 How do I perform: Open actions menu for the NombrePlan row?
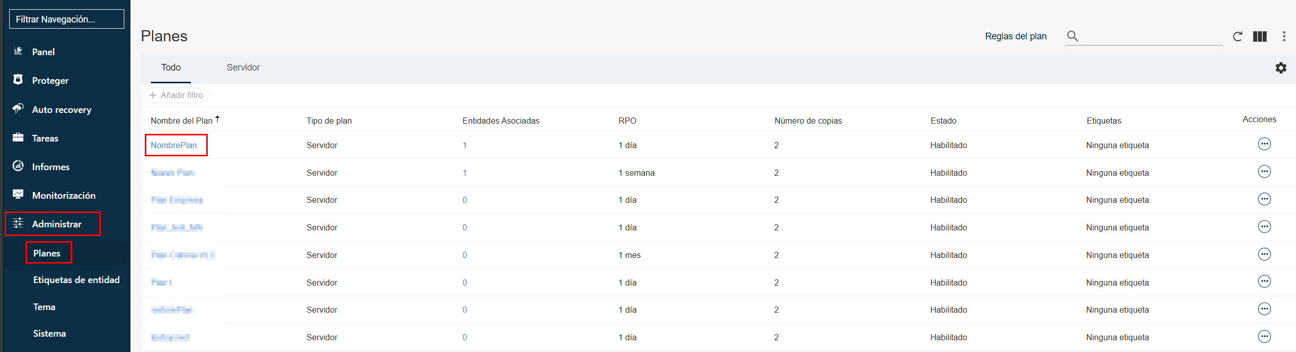1264,144
